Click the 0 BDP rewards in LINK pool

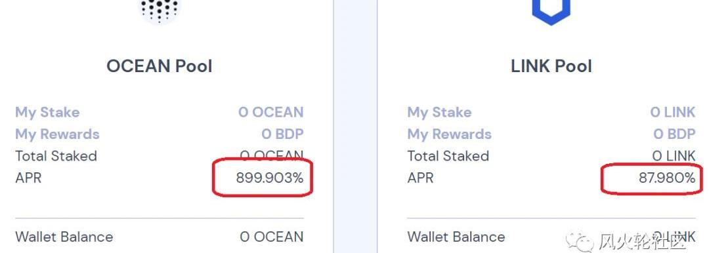[675, 134]
